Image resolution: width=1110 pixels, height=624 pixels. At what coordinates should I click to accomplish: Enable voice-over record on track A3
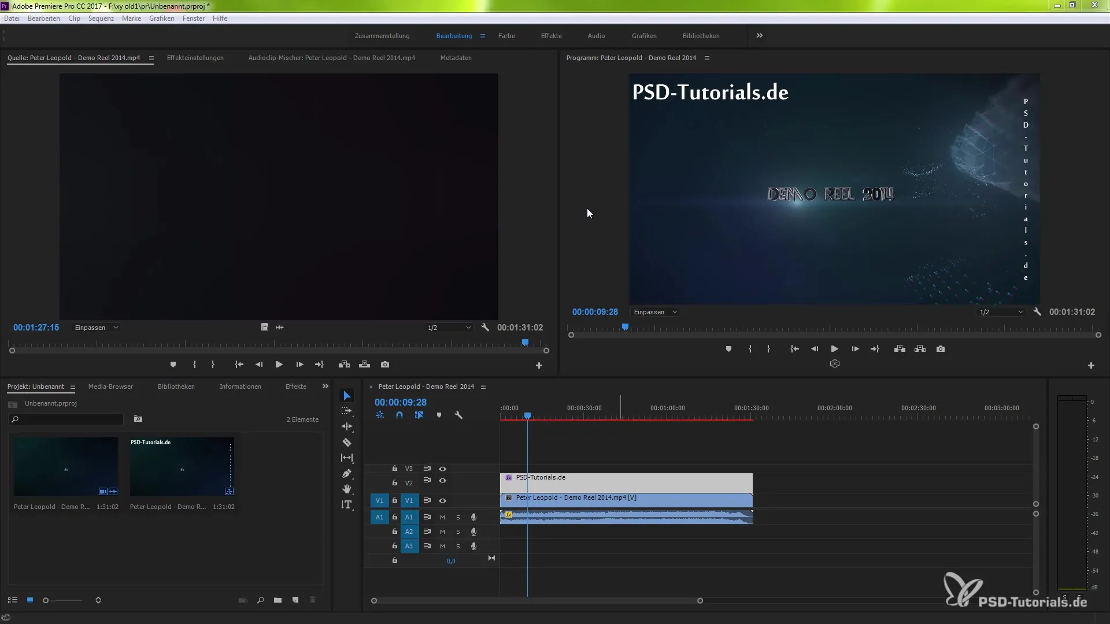(473, 546)
